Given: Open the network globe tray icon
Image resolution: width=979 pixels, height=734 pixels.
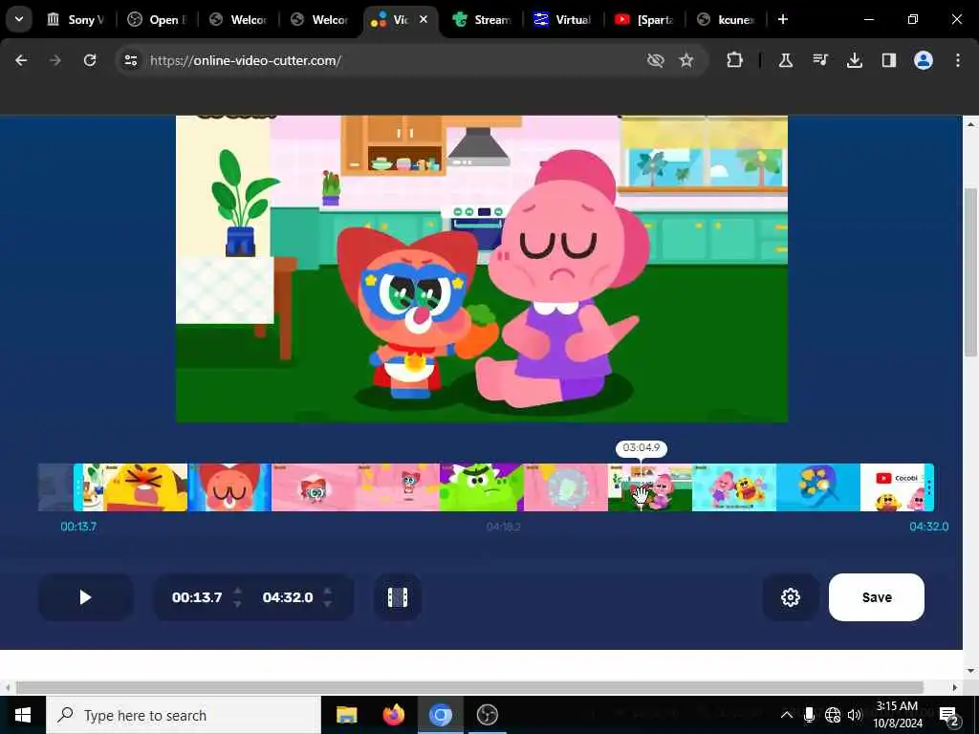Looking at the screenshot, I should pyautogui.click(x=833, y=715).
